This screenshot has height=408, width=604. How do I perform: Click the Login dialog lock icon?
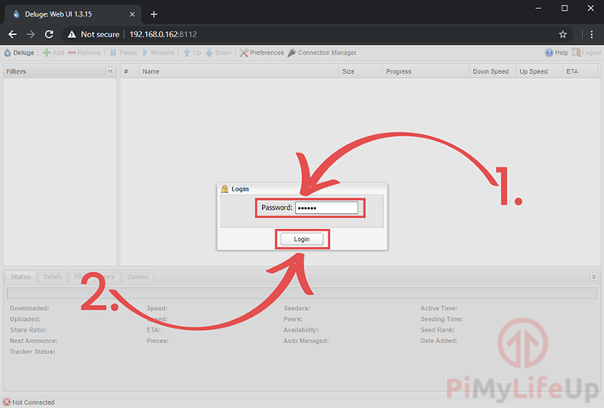point(225,189)
